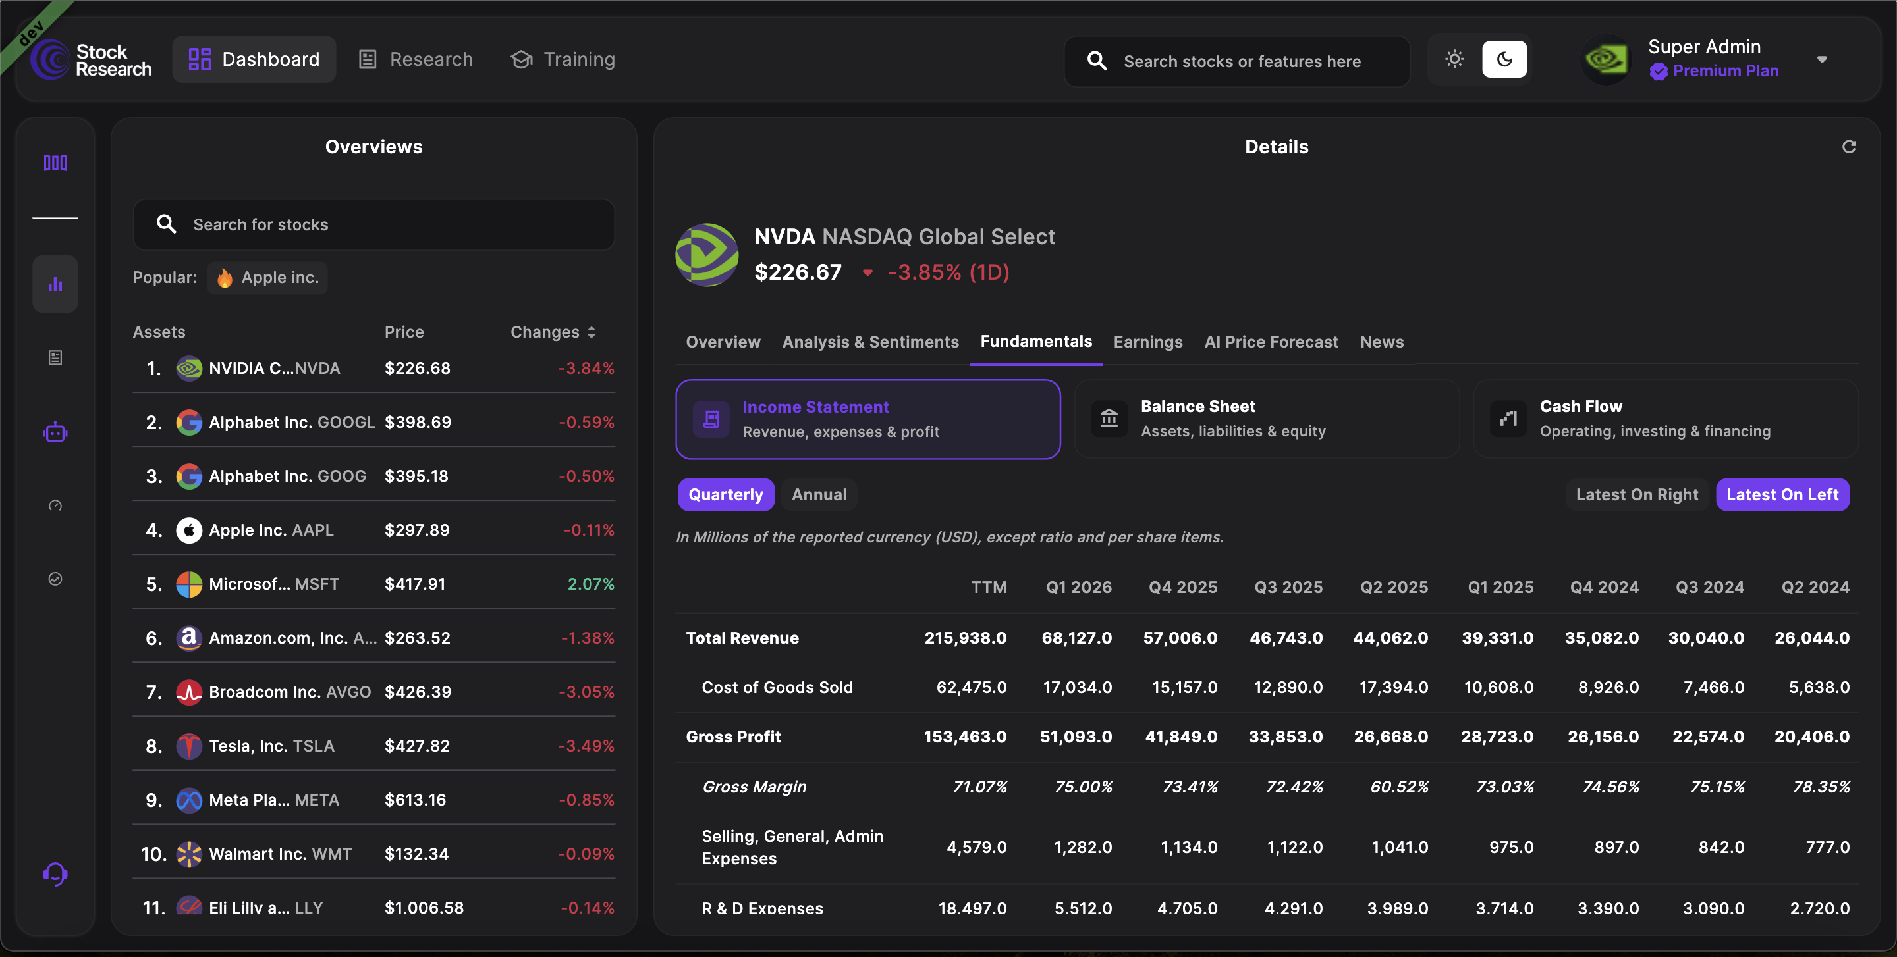Choose Latest On Left column order
The width and height of the screenshot is (1897, 957).
pyautogui.click(x=1782, y=494)
